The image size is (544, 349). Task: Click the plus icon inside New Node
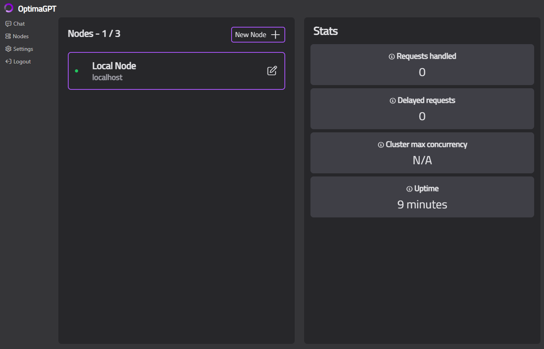click(275, 35)
